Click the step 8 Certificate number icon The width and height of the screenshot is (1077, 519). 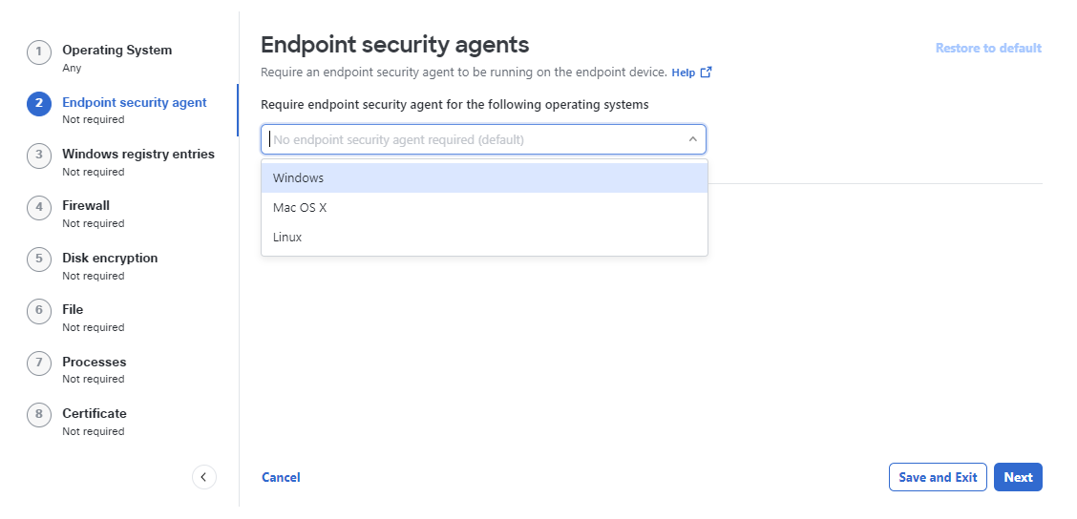[x=39, y=415]
